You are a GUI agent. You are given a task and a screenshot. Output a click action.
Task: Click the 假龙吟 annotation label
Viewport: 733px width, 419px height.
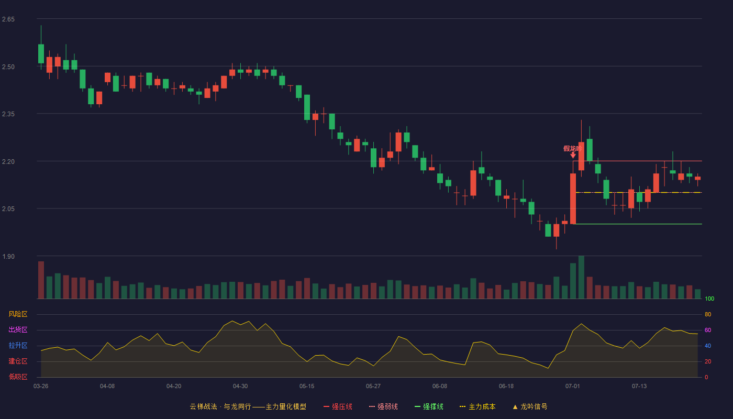pyautogui.click(x=573, y=148)
